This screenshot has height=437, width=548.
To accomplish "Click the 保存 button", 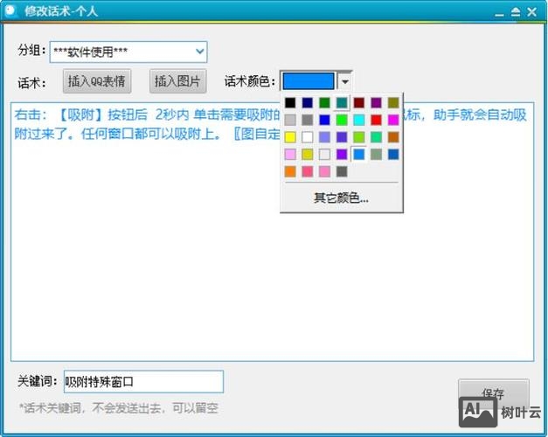I will click(493, 393).
